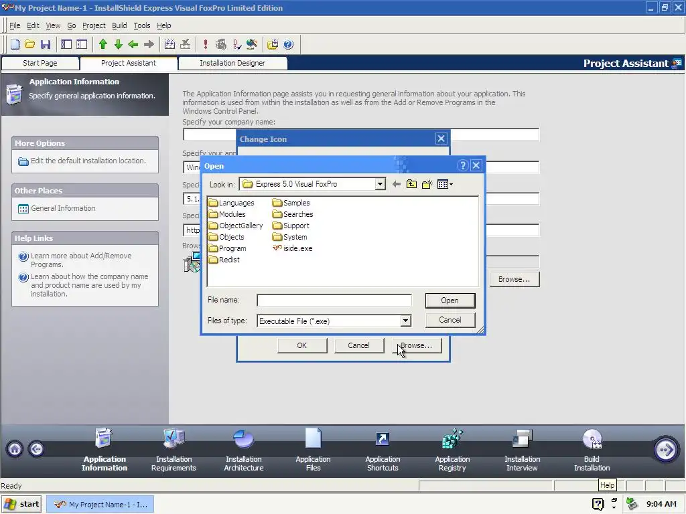Open Build Installation step icon

tap(592, 450)
